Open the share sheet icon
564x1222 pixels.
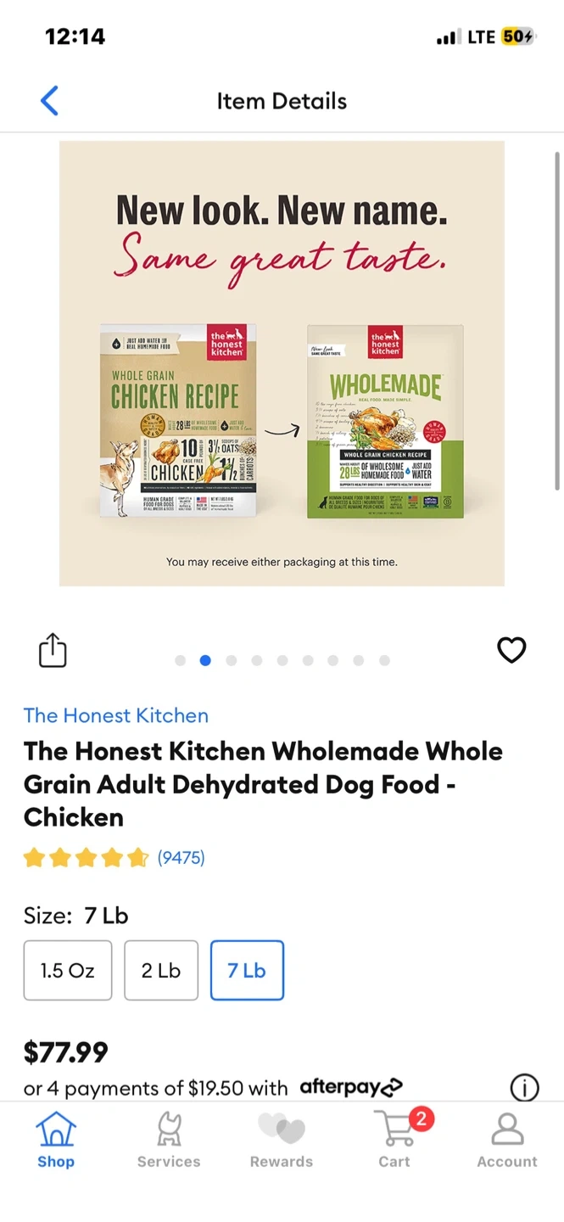click(53, 650)
